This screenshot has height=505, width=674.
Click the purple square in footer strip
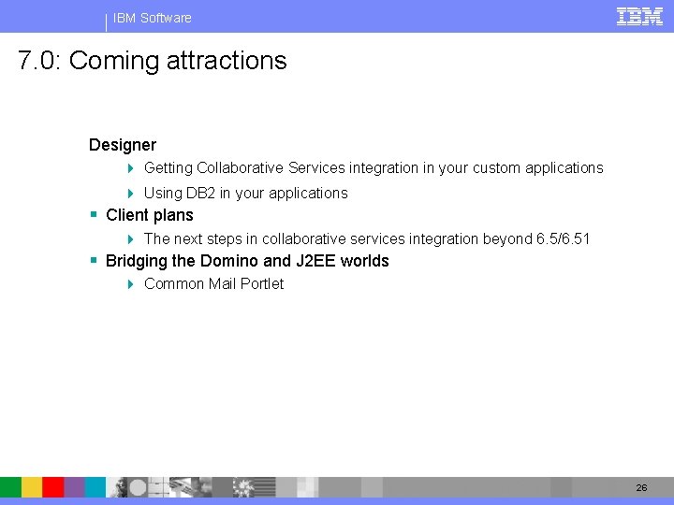coord(74,487)
